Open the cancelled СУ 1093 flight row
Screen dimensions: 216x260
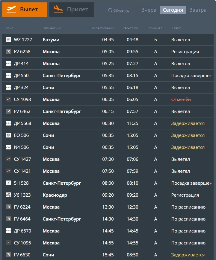[x=108, y=99]
